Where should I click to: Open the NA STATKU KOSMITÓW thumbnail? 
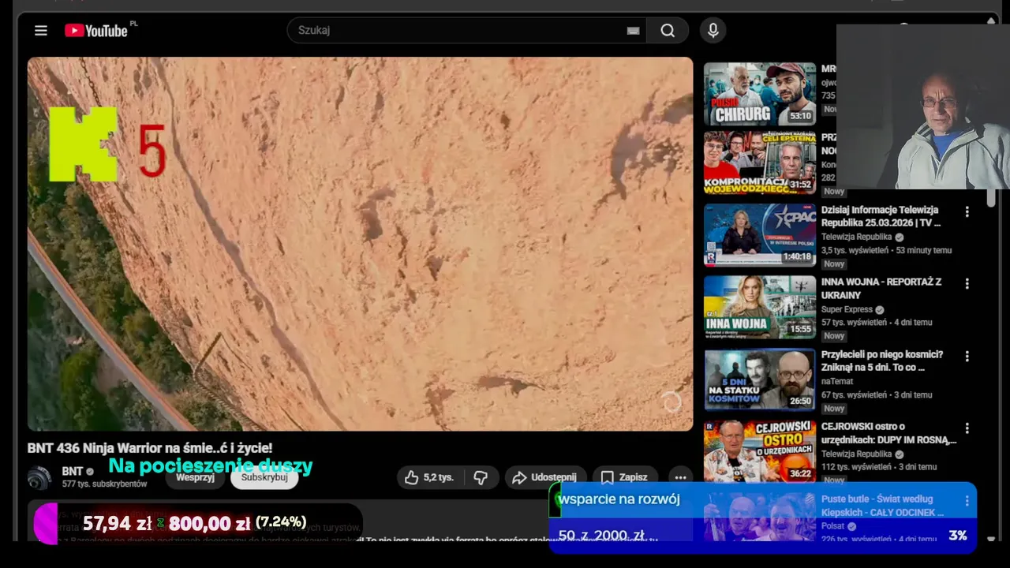pos(760,379)
